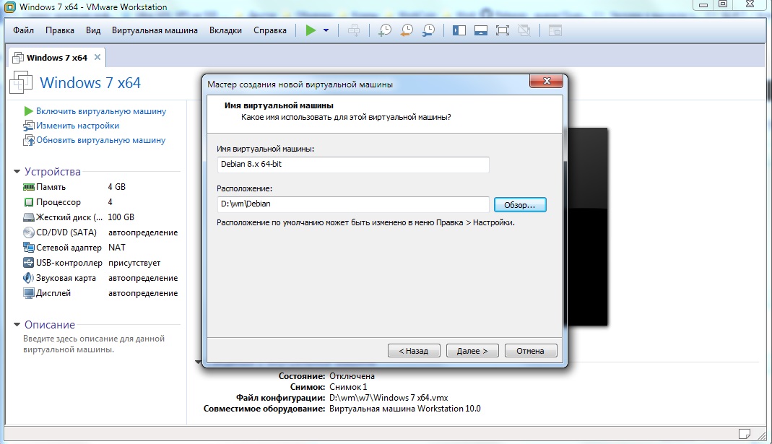Close the Windows 7 x64 tab
This screenshot has width=772, height=444.
[x=97, y=57]
